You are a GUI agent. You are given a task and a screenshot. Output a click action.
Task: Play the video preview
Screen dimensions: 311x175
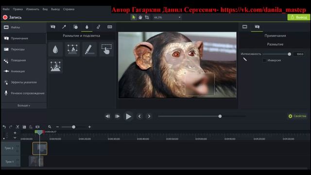[128, 117]
